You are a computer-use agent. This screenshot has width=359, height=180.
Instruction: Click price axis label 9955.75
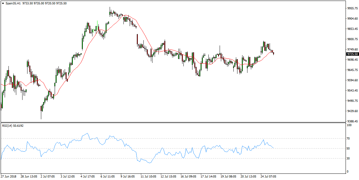click(x=352, y=8)
